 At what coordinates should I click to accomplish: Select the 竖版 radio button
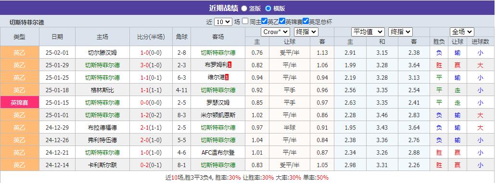244,9
